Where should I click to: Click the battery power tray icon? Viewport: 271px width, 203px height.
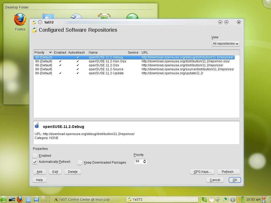pos(241,199)
